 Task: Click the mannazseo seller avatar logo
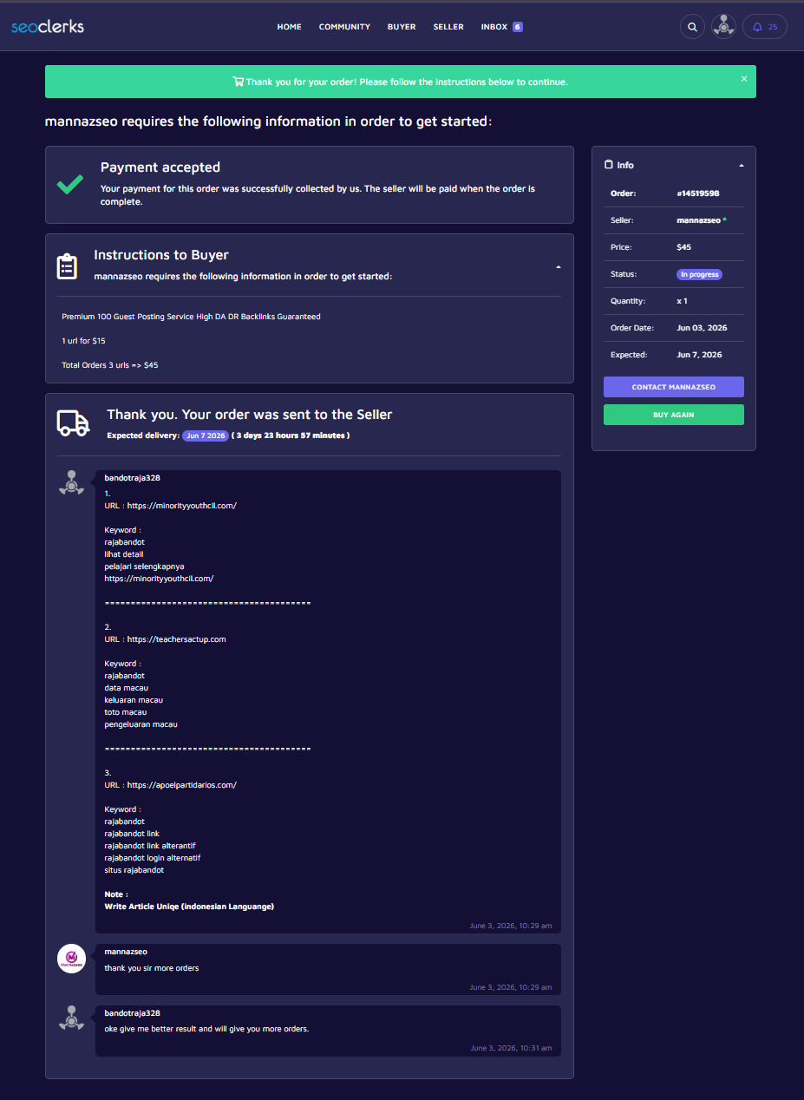[x=71, y=959]
